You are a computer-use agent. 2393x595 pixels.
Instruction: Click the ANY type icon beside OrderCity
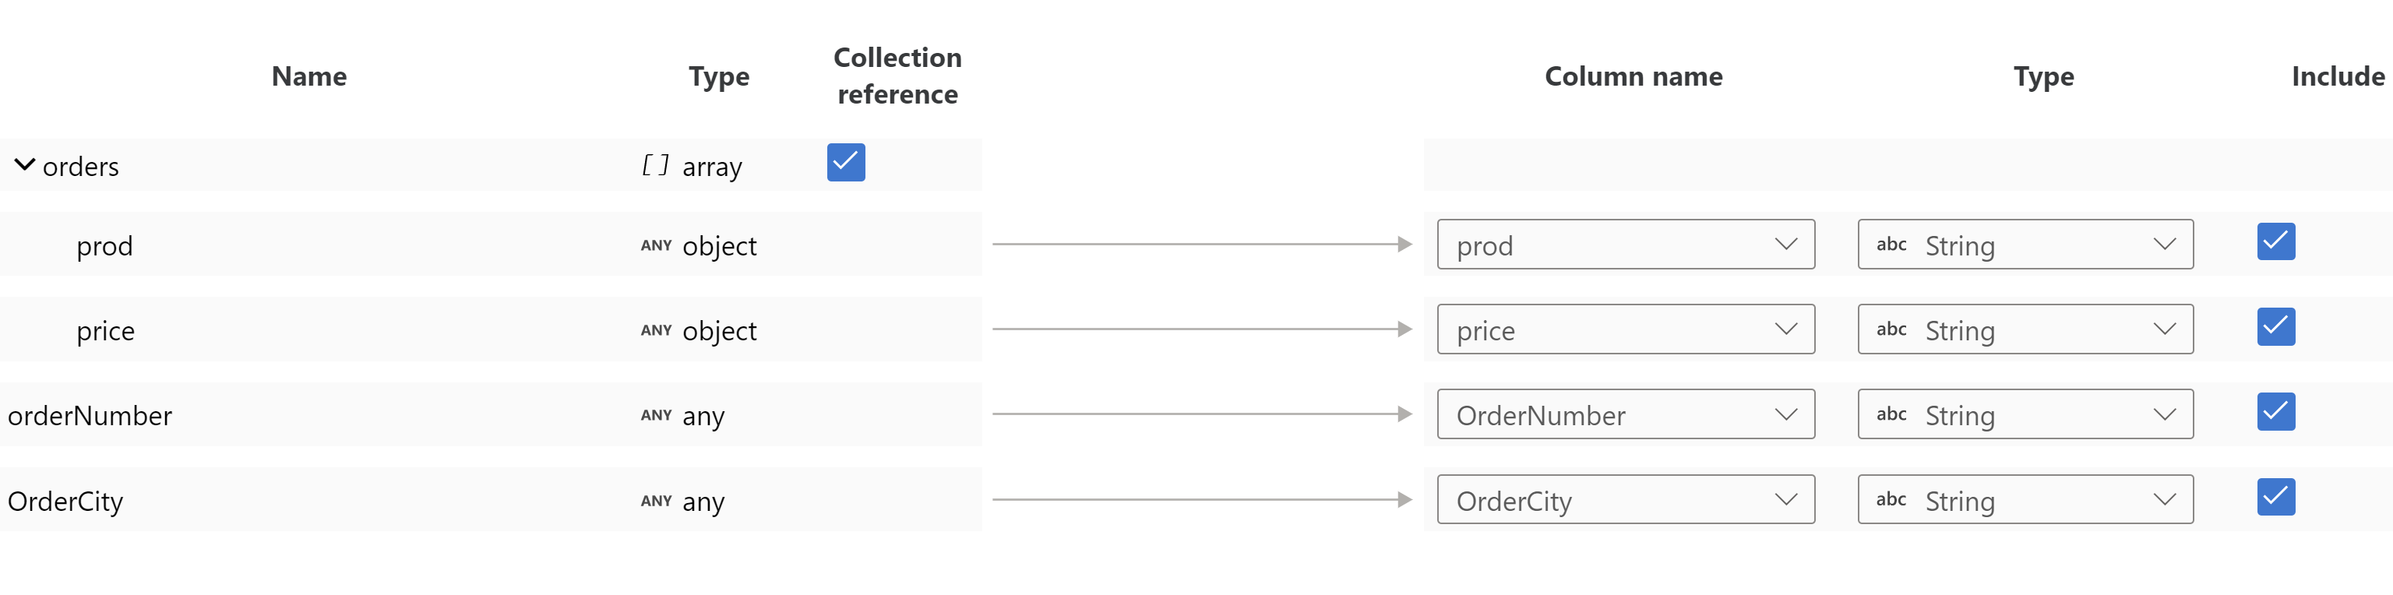coord(656,502)
